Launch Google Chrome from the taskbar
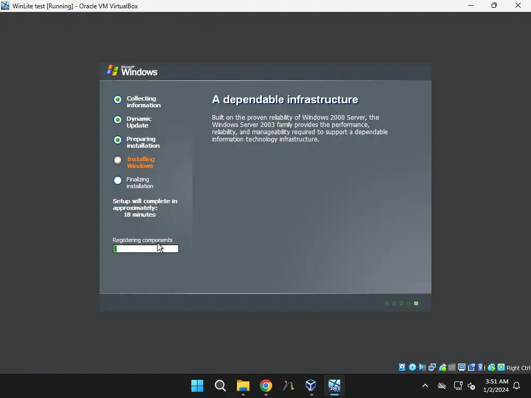531x398 pixels. [x=266, y=386]
